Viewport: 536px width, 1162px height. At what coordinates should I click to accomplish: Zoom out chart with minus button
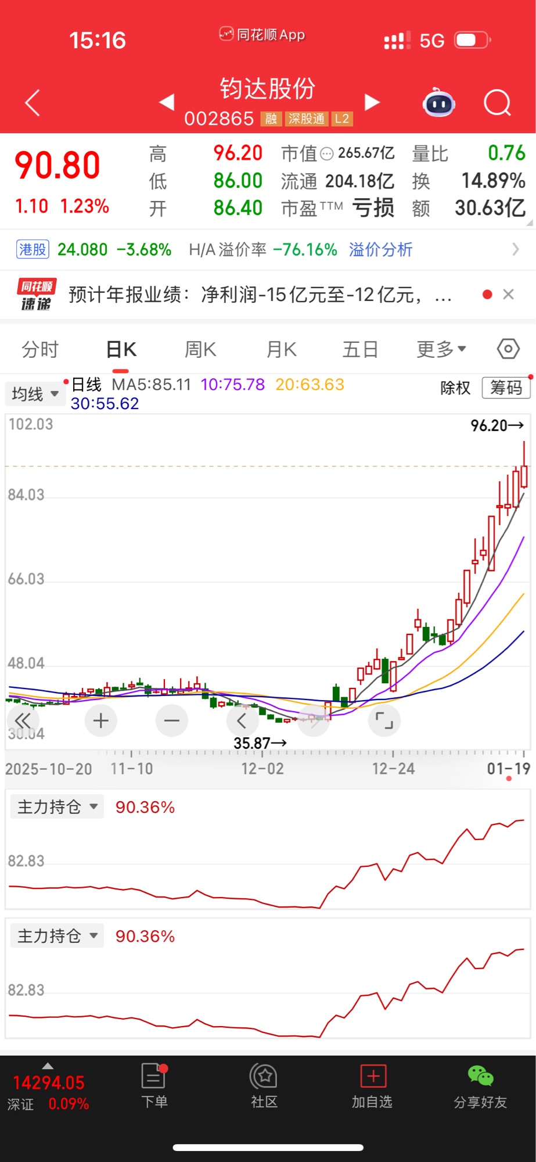pyautogui.click(x=172, y=721)
